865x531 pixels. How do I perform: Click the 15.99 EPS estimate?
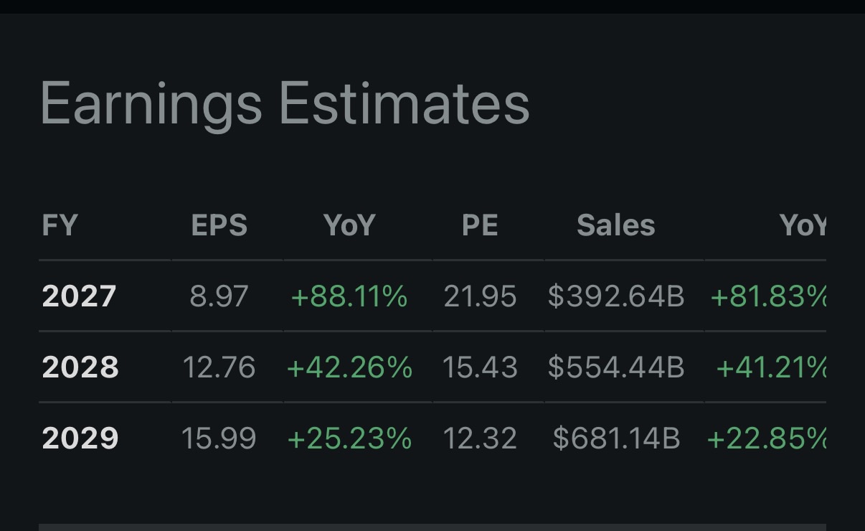click(x=219, y=438)
